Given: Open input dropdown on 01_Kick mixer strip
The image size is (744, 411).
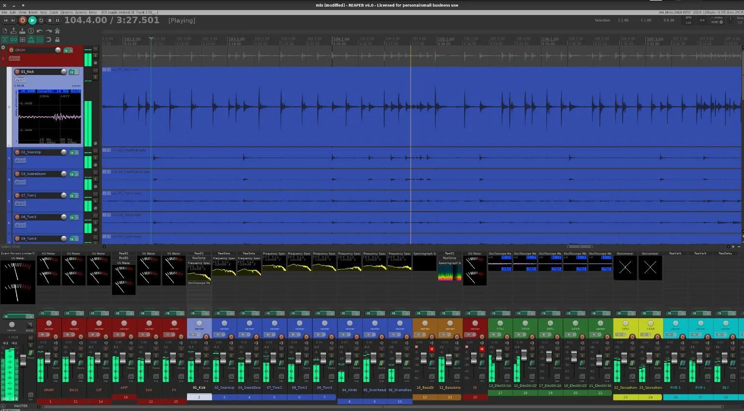Looking at the screenshot, I should point(195,335).
